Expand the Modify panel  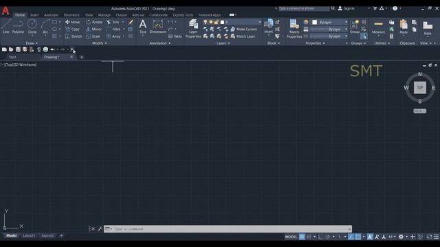click(x=99, y=43)
